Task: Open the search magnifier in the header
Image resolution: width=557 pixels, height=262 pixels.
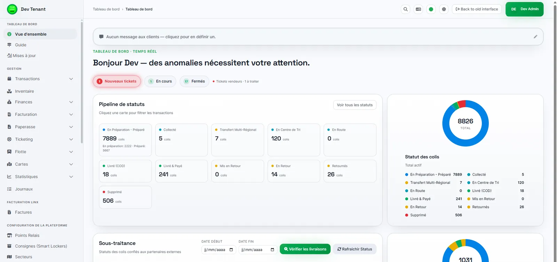Action: [x=406, y=9]
